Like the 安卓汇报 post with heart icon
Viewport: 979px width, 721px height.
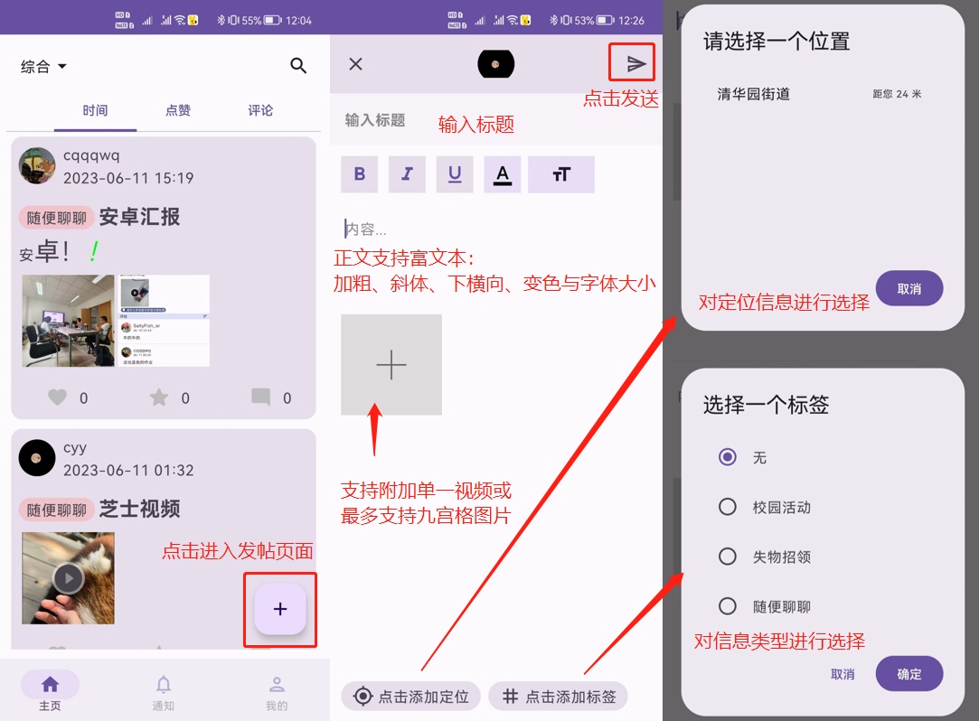[58, 397]
